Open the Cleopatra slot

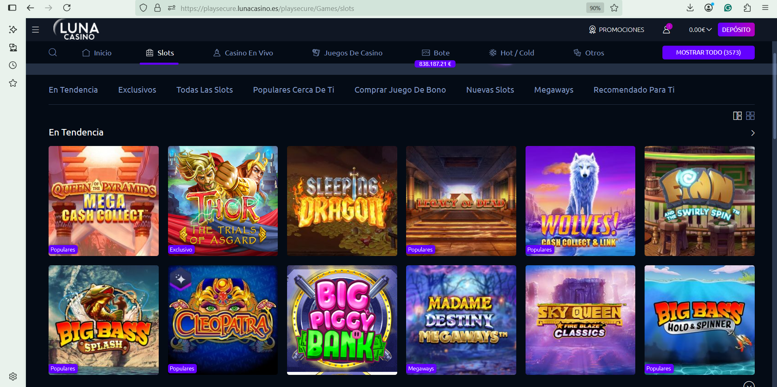click(223, 320)
